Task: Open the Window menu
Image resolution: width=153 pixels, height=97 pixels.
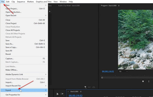Action: pyautogui.click(x=63, y=2)
